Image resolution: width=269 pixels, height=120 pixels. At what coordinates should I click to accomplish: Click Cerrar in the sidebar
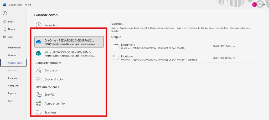pos(11,101)
